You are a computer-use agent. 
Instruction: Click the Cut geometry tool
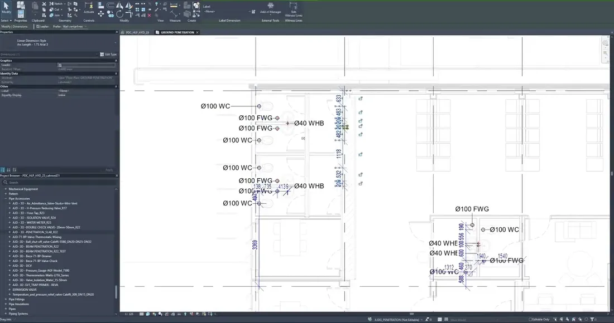point(55,9)
